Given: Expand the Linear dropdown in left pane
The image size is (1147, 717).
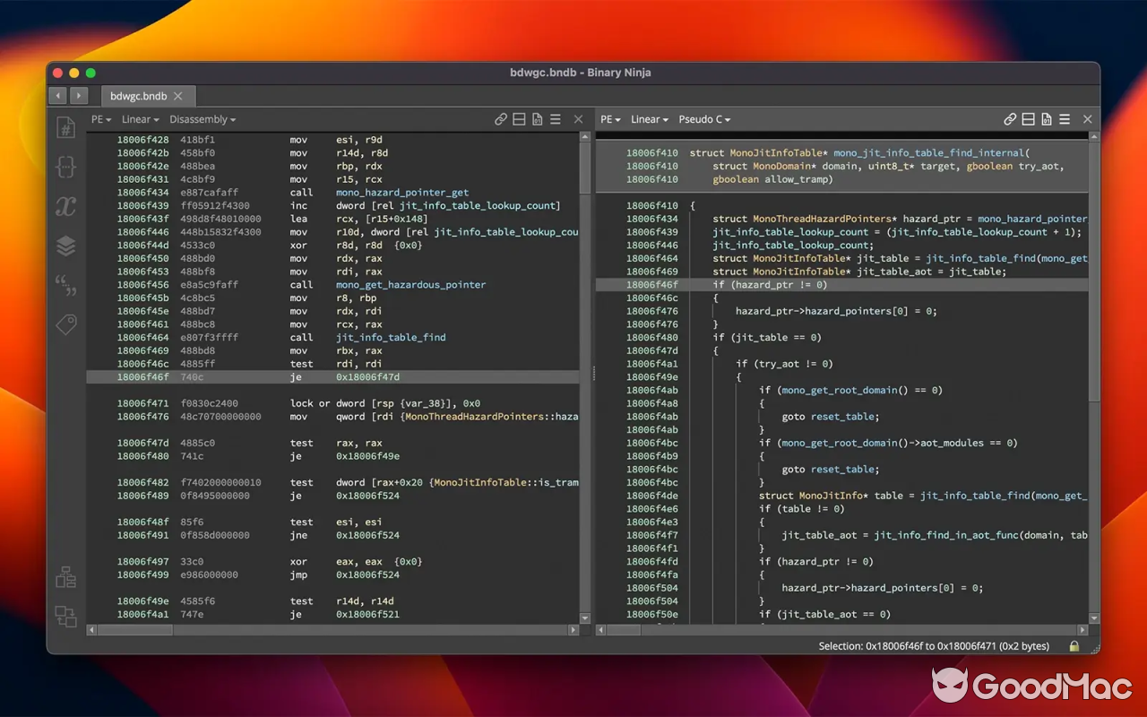Looking at the screenshot, I should pos(140,119).
